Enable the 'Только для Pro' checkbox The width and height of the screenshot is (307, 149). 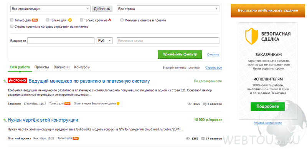click(x=12, y=20)
